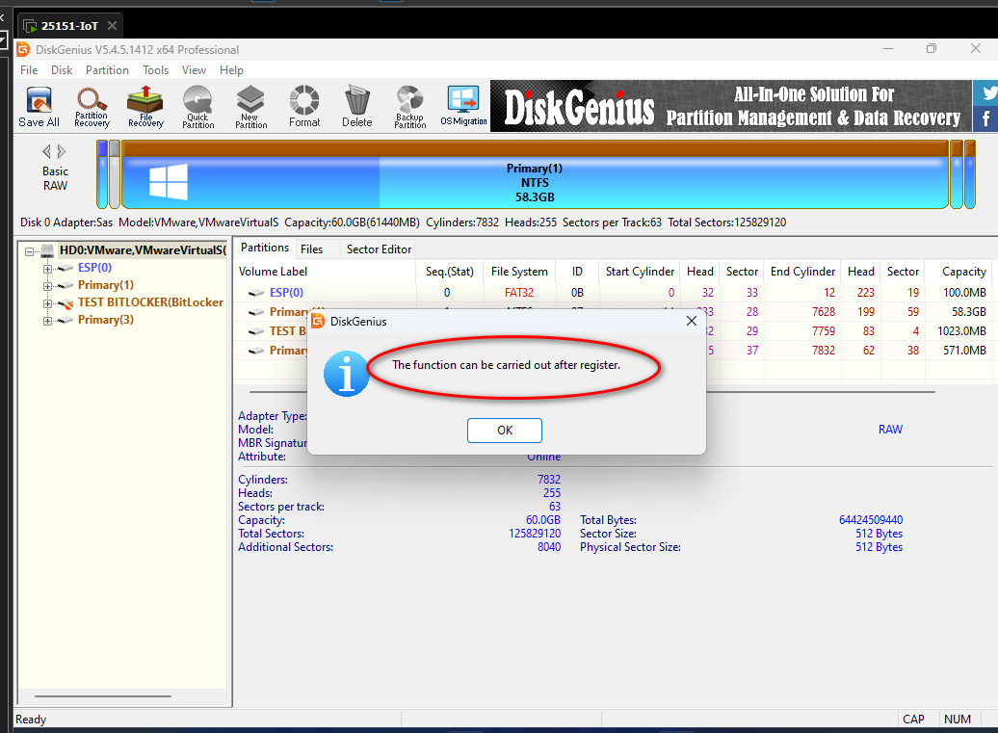Open the Partition menu
This screenshot has height=733, width=998.
pyautogui.click(x=107, y=70)
